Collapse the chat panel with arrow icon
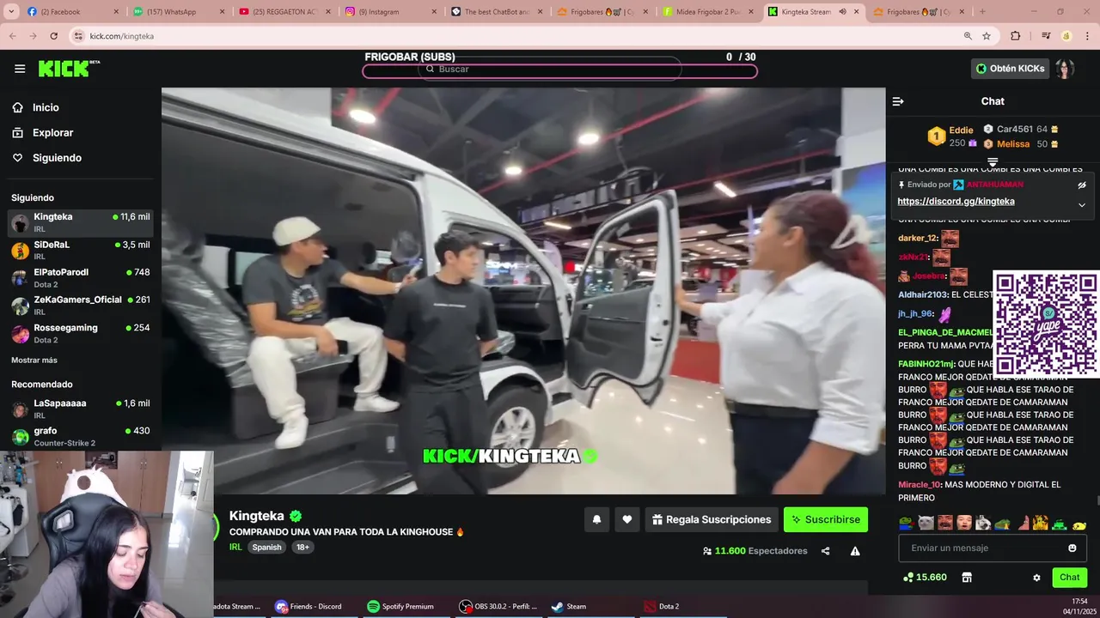 [898, 101]
